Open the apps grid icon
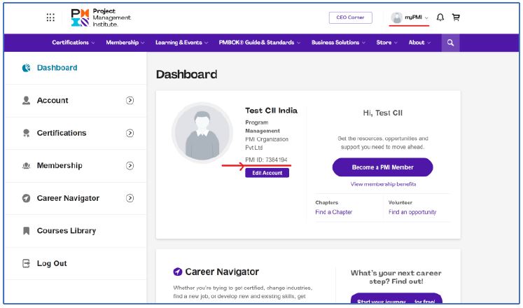Screen dimensions: 523x308 click(50, 17)
